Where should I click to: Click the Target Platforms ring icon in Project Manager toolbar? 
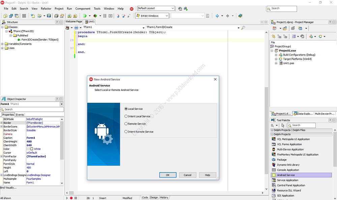point(320,36)
